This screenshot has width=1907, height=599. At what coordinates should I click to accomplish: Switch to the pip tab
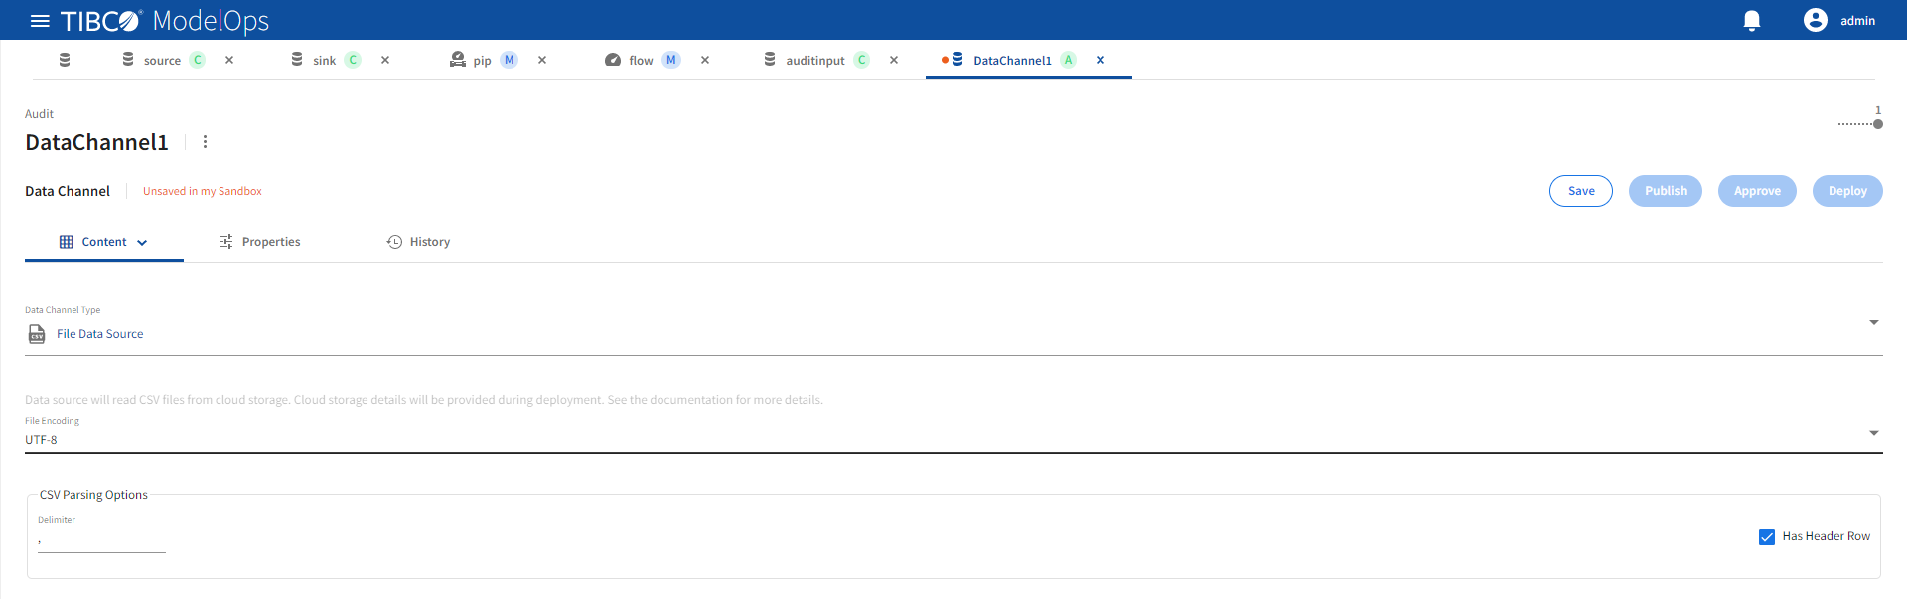(x=482, y=61)
